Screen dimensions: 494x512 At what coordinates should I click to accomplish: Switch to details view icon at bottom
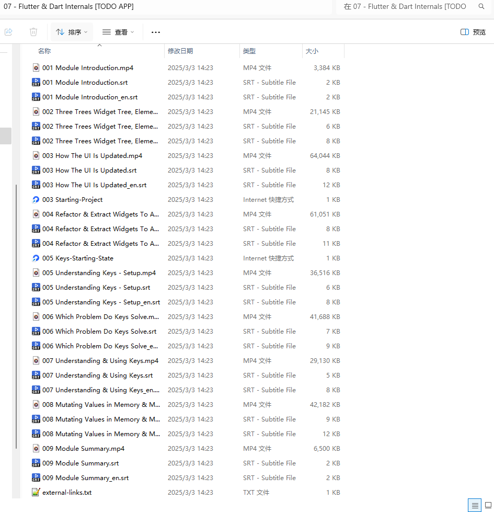(x=475, y=506)
